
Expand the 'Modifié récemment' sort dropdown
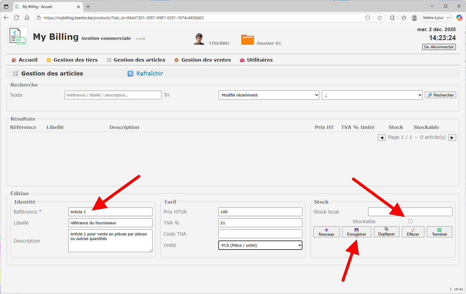(x=269, y=95)
